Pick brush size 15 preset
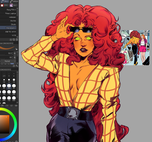 click(14, 81)
